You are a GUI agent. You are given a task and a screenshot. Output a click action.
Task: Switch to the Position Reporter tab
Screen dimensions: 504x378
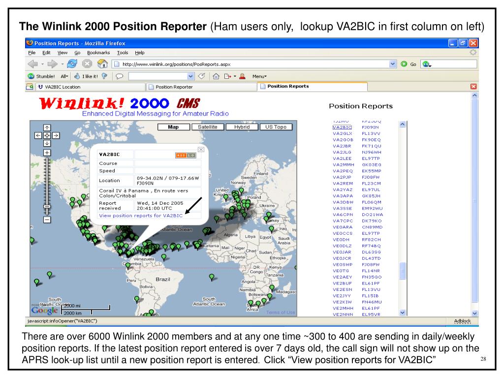tap(202, 87)
